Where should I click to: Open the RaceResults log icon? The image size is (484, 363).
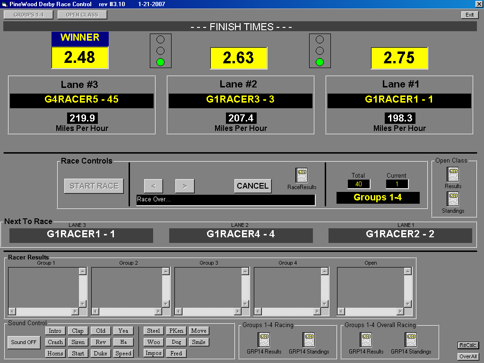click(302, 175)
